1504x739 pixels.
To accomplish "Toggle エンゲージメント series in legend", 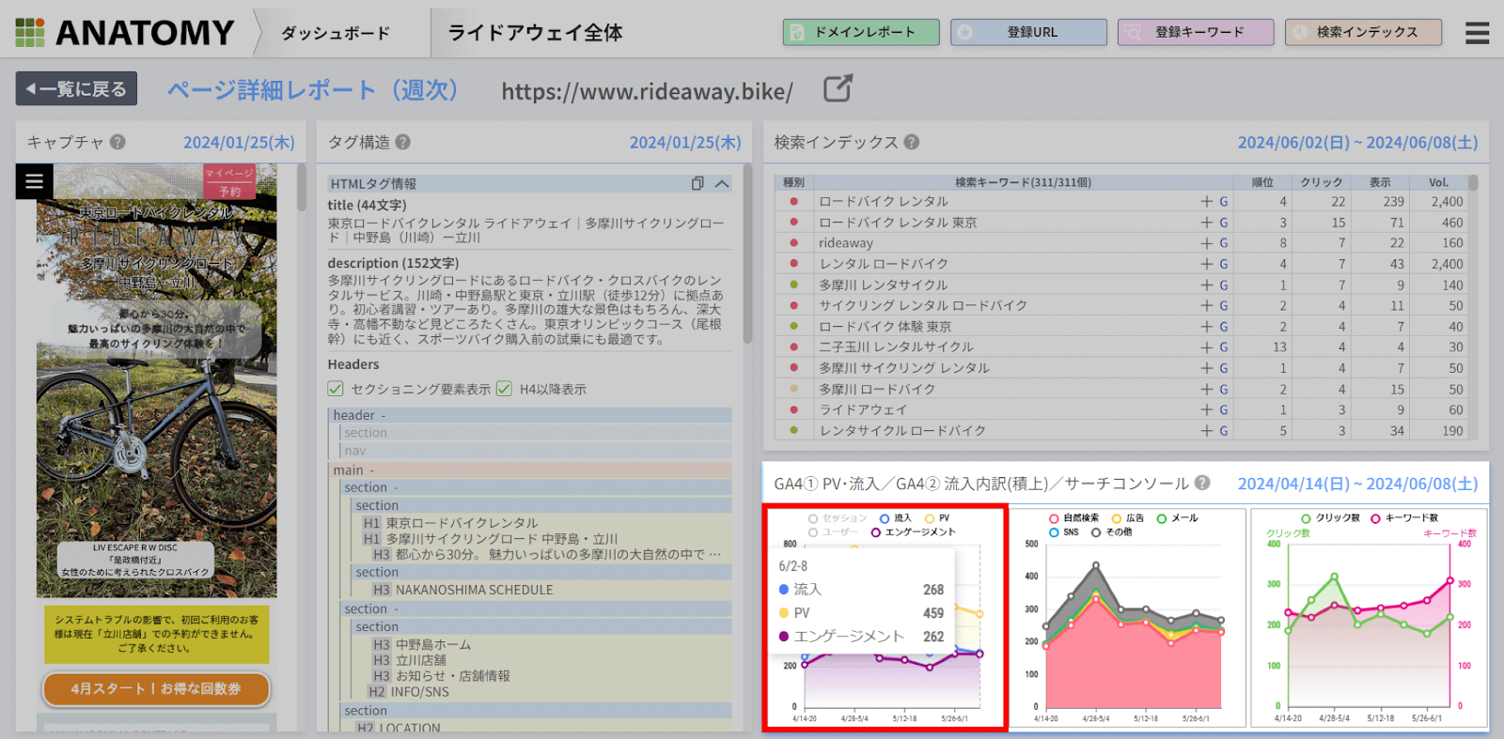I will (x=913, y=532).
